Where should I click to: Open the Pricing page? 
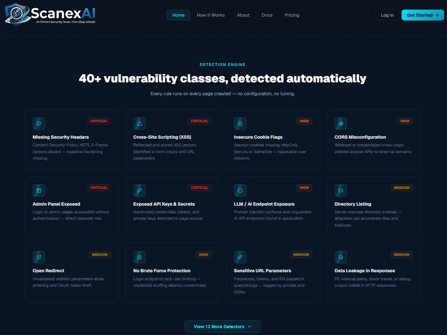coord(292,15)
